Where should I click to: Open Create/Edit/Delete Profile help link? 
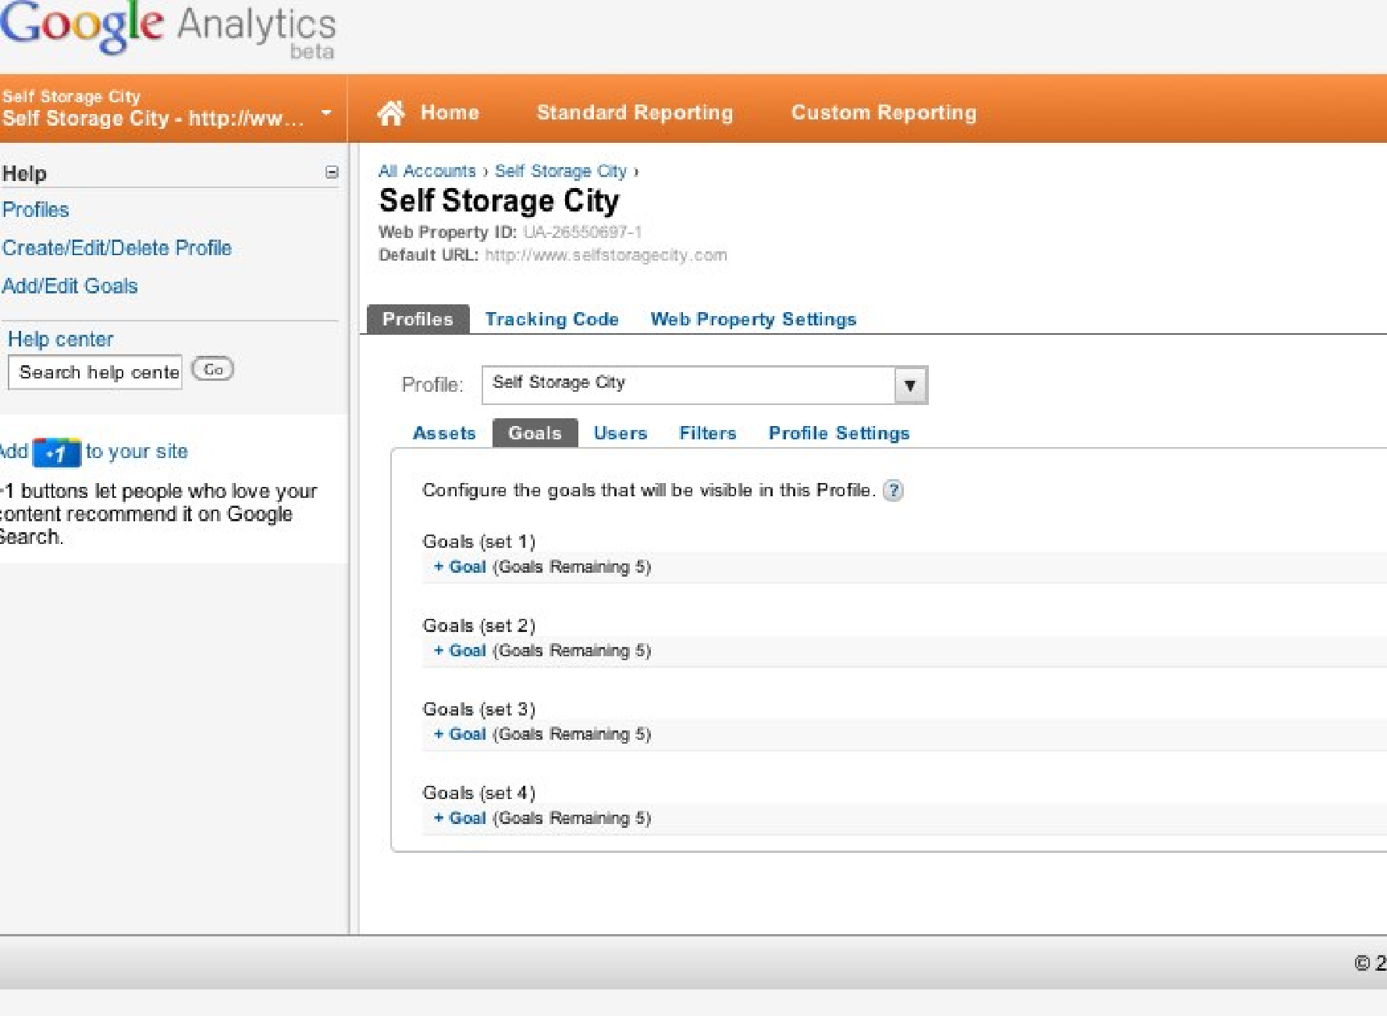pos(117,248)
